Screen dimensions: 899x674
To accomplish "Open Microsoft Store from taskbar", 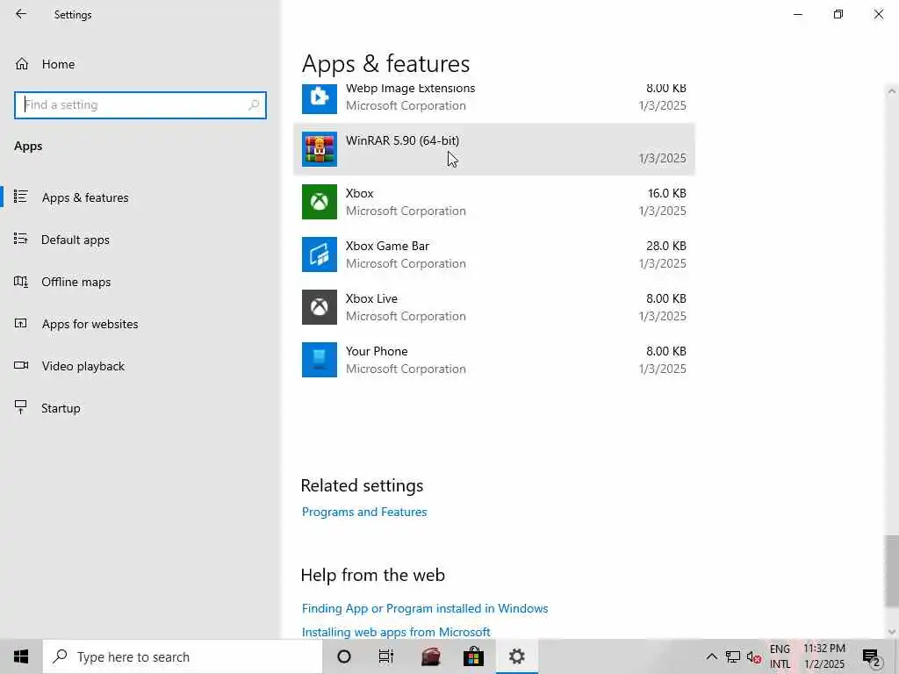I will pos(473,656).
